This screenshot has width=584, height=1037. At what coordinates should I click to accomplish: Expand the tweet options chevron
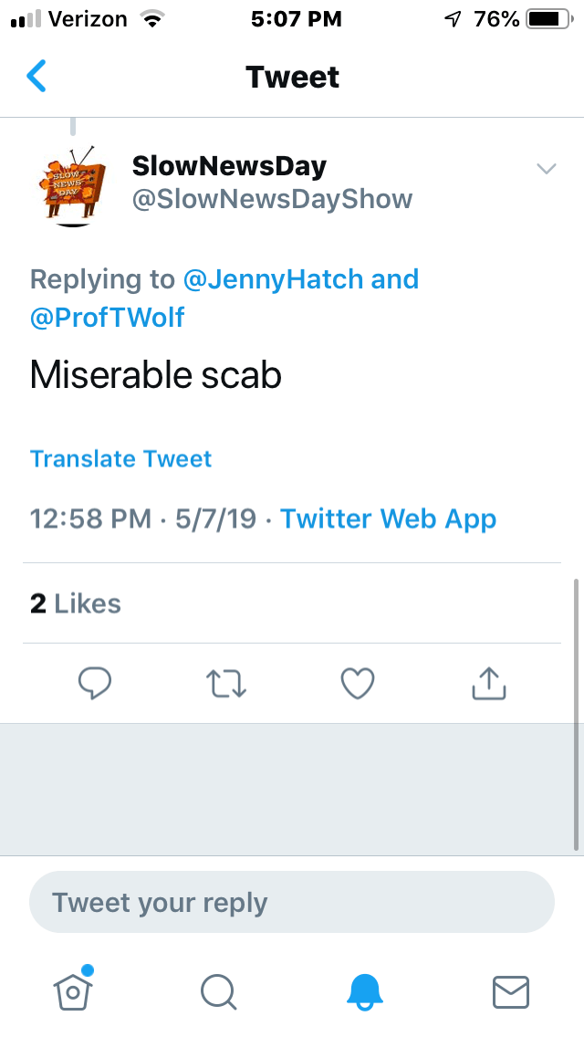tap(547, 169)
